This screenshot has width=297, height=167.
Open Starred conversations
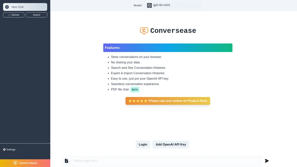click(x=14, y=15)
